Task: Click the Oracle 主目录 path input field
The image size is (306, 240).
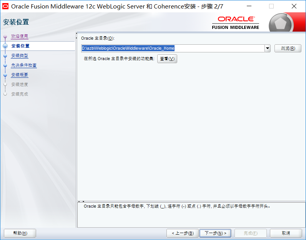Action: [173, 48]
